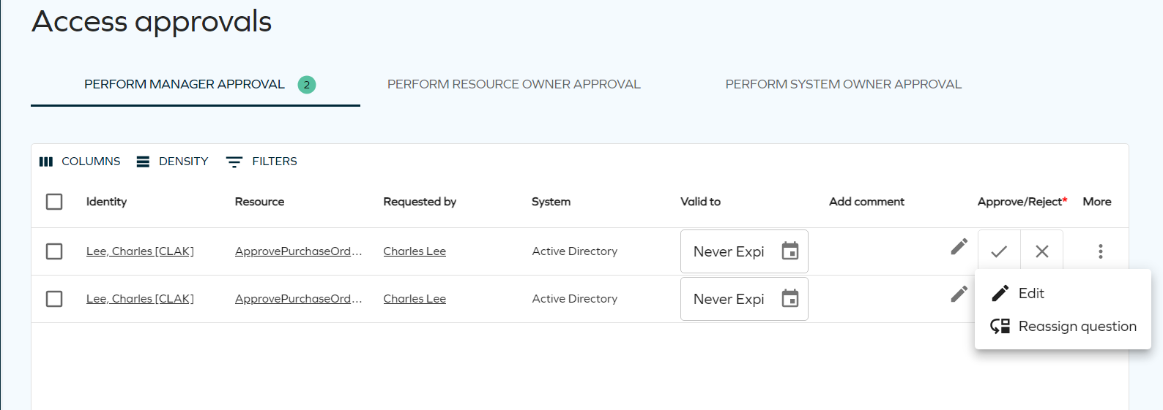Open three-dot More menu in first row

(1100, 251)
